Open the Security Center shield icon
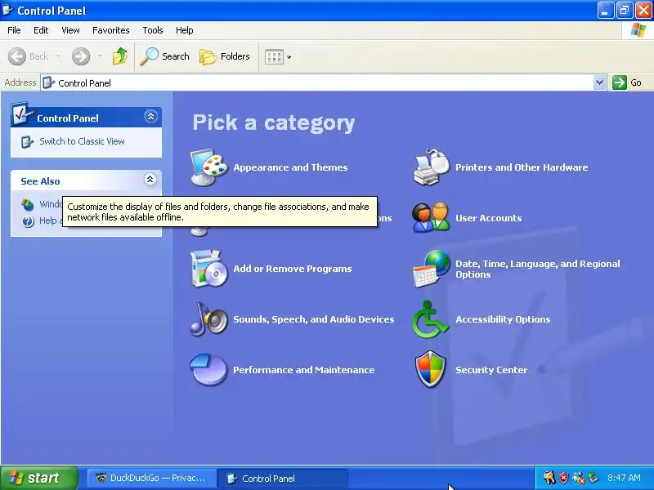 pos(431,370)
